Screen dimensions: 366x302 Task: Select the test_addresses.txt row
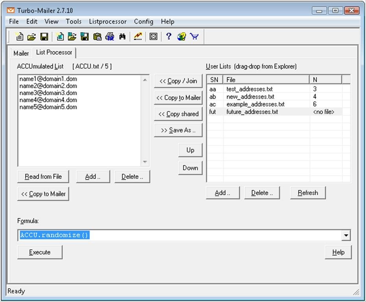[279, 89]
